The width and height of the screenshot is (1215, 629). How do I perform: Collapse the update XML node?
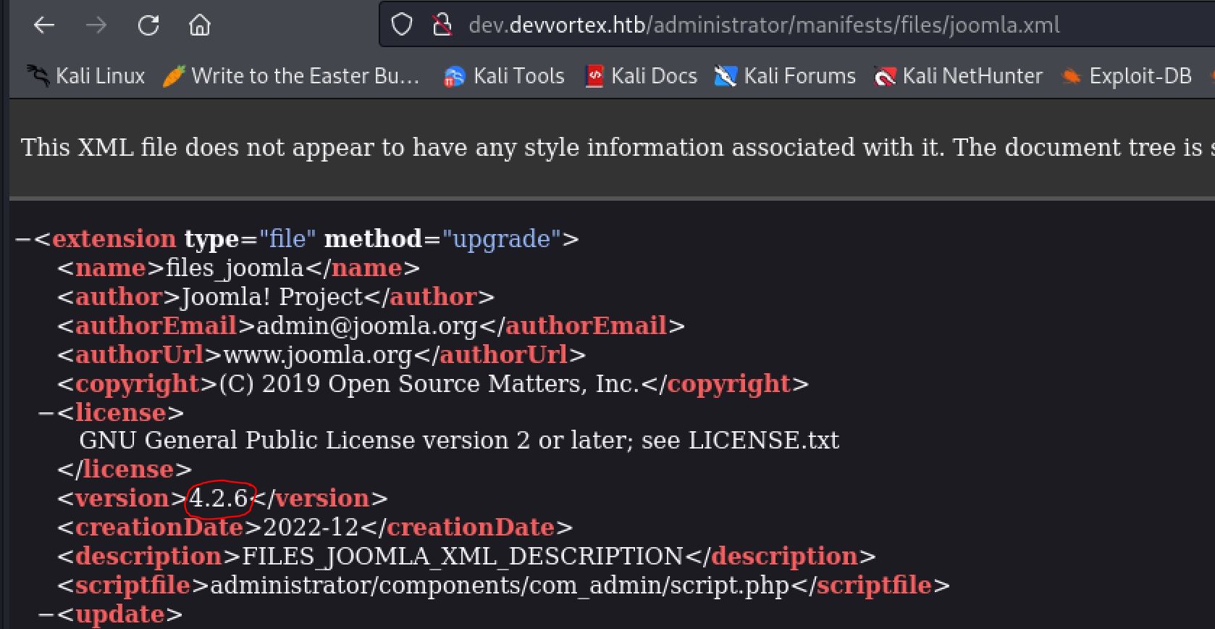(46, 615)
